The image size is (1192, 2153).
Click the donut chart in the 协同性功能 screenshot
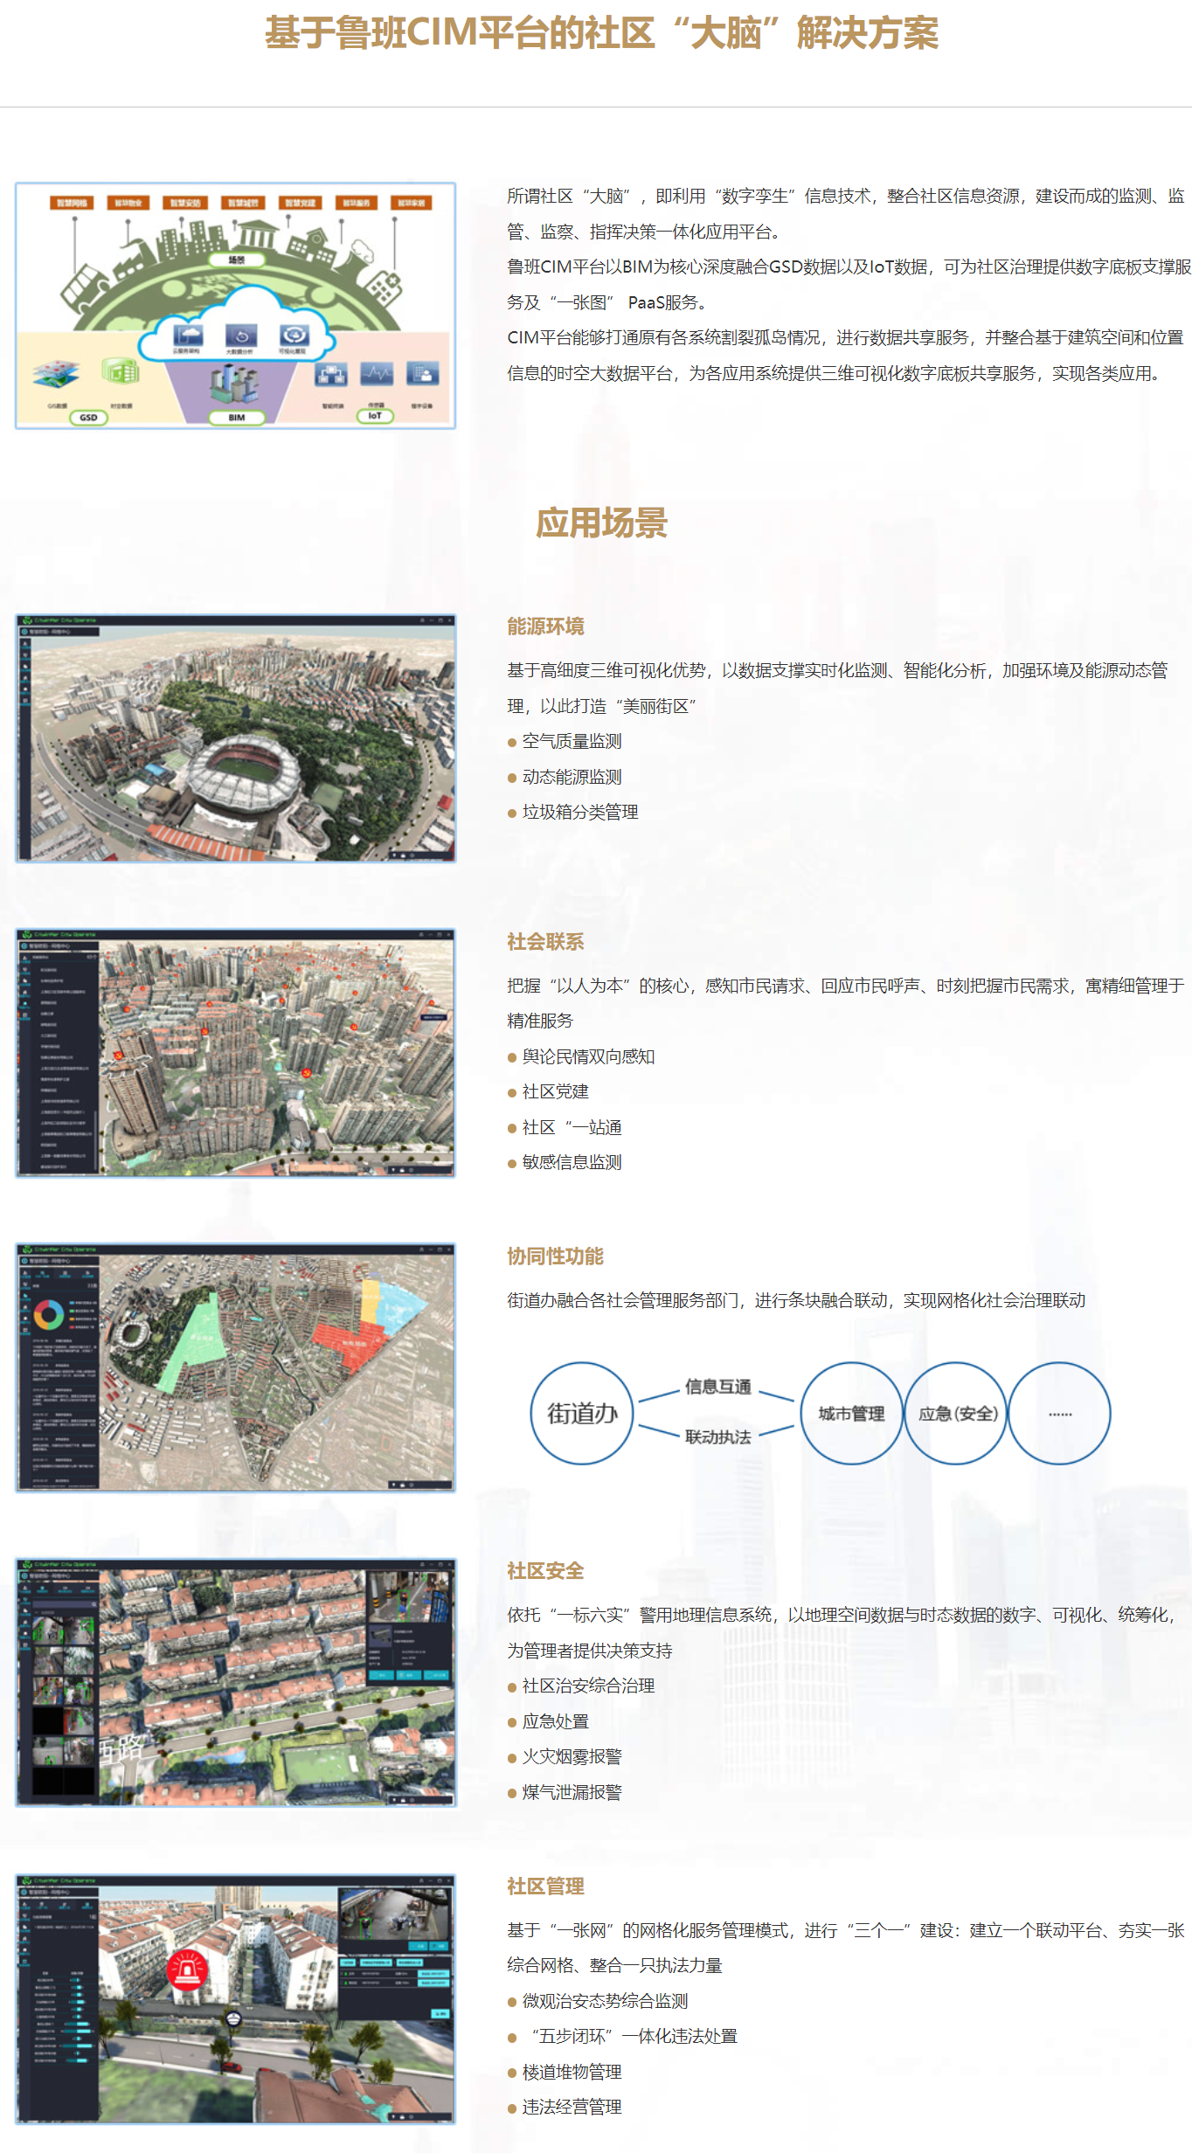49,1314
